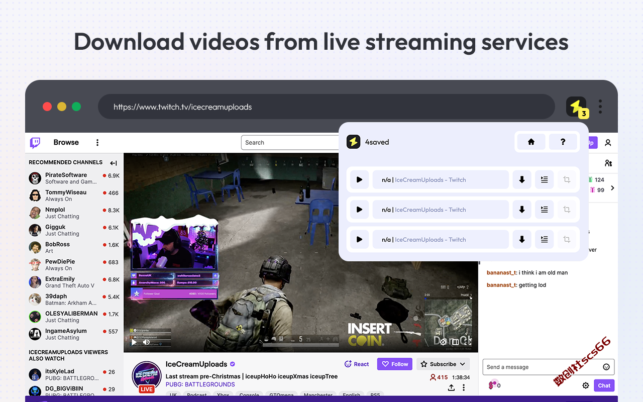Open Browse in Twitch top nav

[x=66, y=142]
